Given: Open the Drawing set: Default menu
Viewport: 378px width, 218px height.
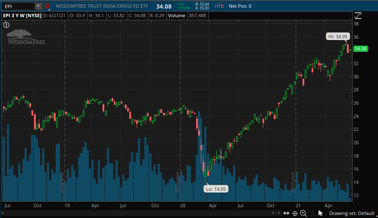Looking at the screenshot, I should click(x=352, y=213).
